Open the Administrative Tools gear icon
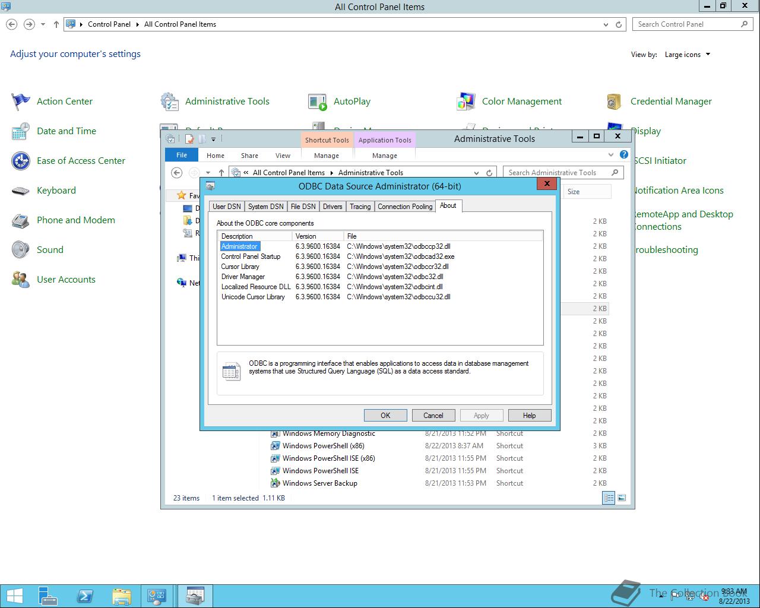The width and height of the screenshot is (760, 608). (169, 102)
